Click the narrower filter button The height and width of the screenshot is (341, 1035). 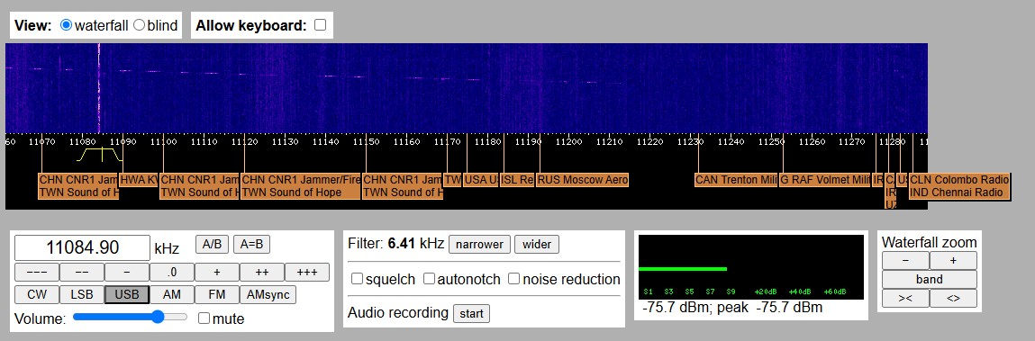pos(480,244)
